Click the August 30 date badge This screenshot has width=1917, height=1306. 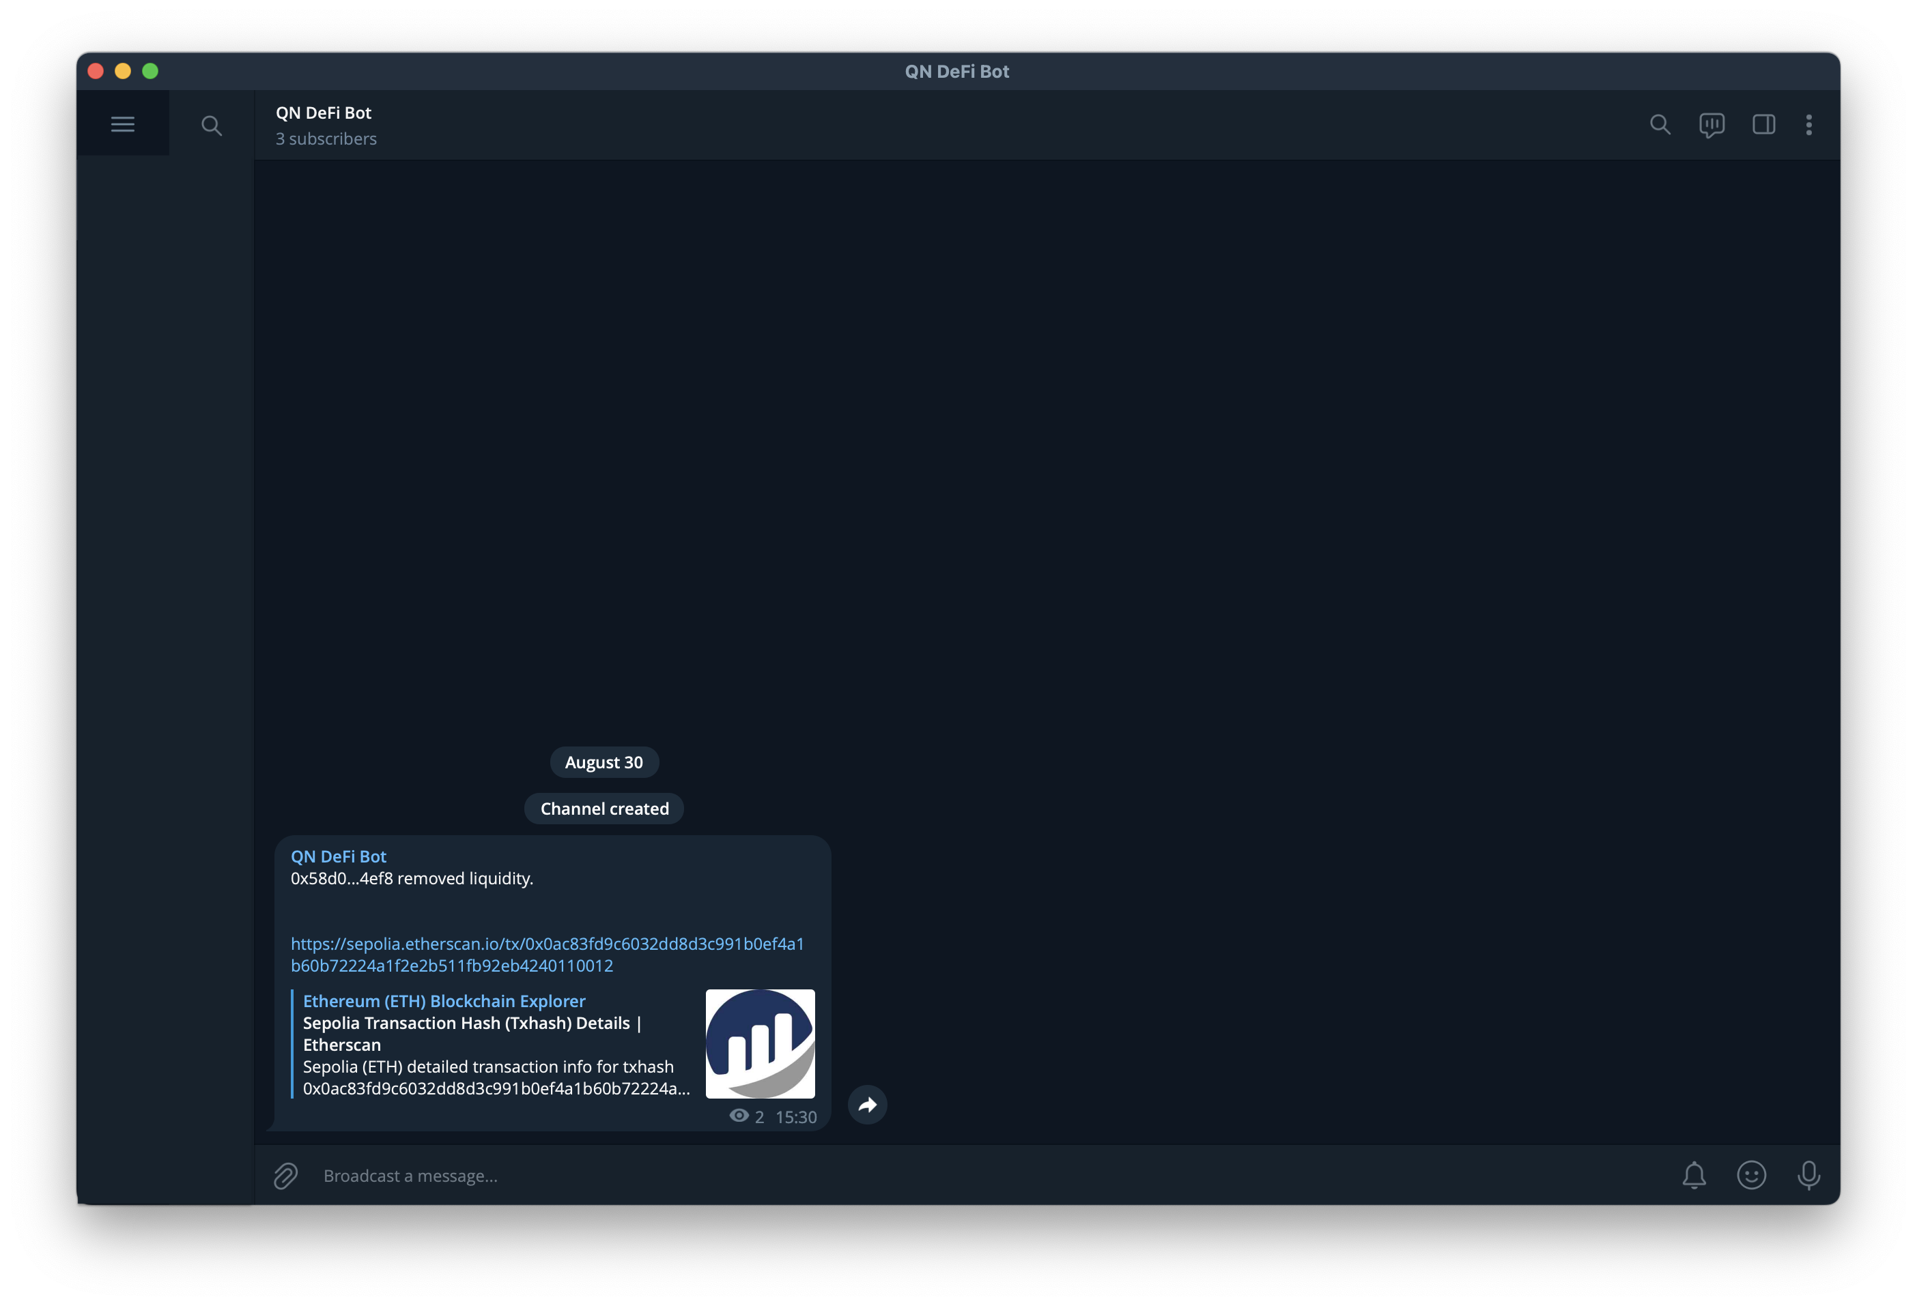(603, 761)
